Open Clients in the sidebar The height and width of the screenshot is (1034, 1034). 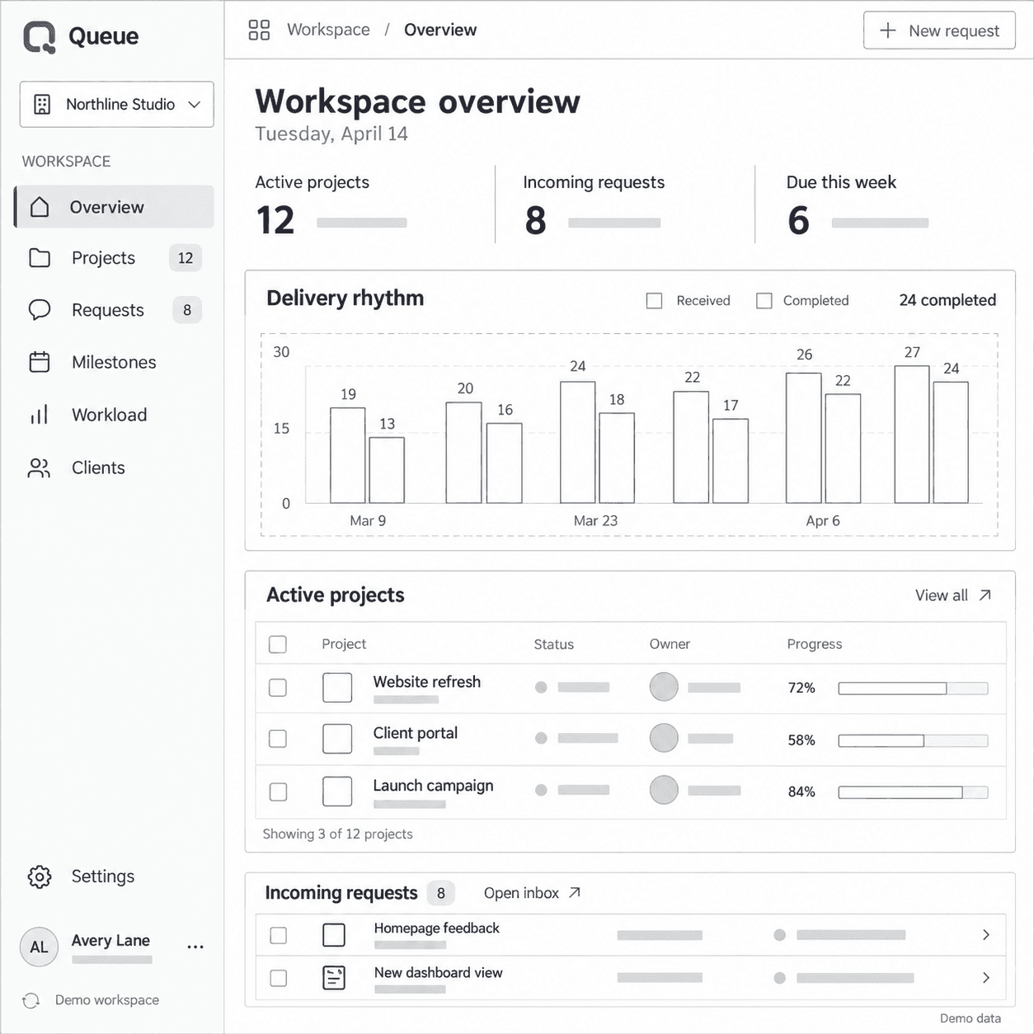click(x=114, y=468)
